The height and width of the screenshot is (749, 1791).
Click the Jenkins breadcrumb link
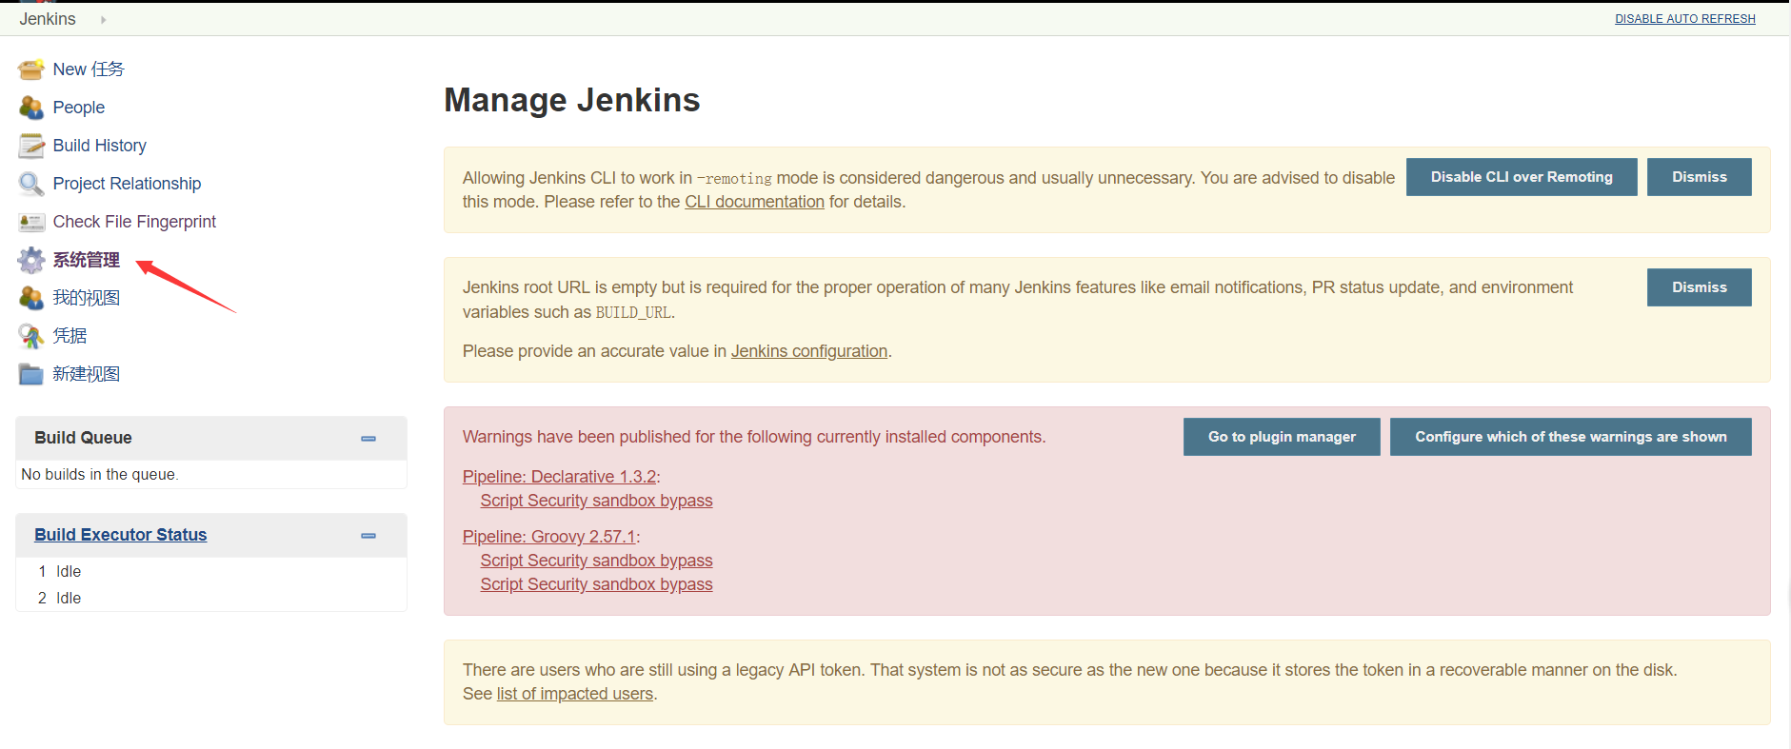(48, 19)
